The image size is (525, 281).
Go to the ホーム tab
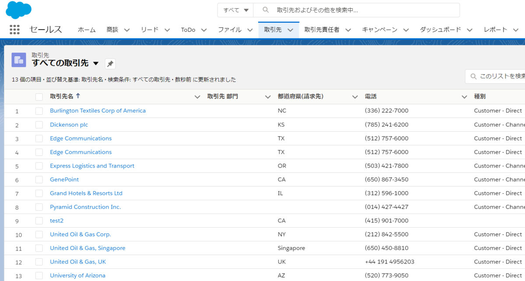[87, 30]
